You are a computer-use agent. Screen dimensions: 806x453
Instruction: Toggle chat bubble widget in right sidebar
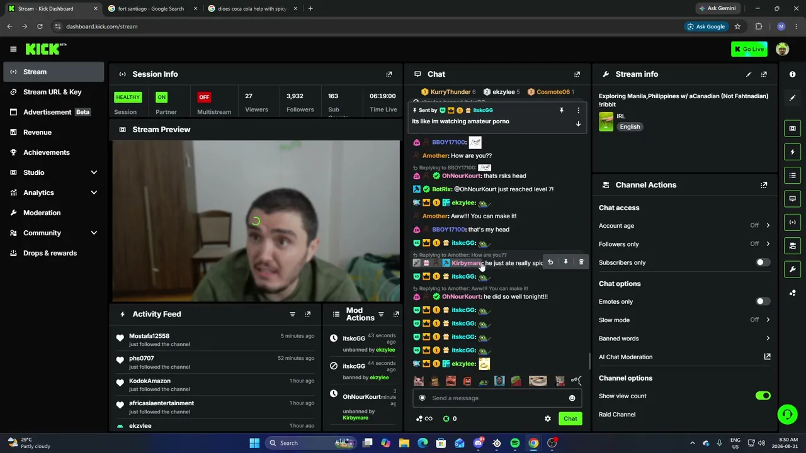(x=792, y=199)
